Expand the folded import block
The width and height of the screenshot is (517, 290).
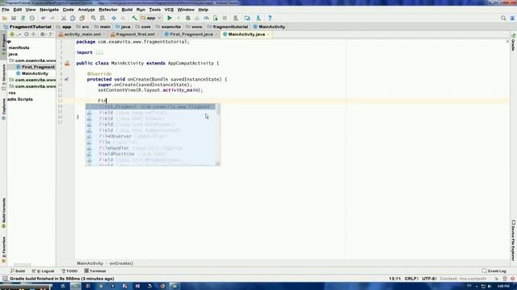(99, 52)
